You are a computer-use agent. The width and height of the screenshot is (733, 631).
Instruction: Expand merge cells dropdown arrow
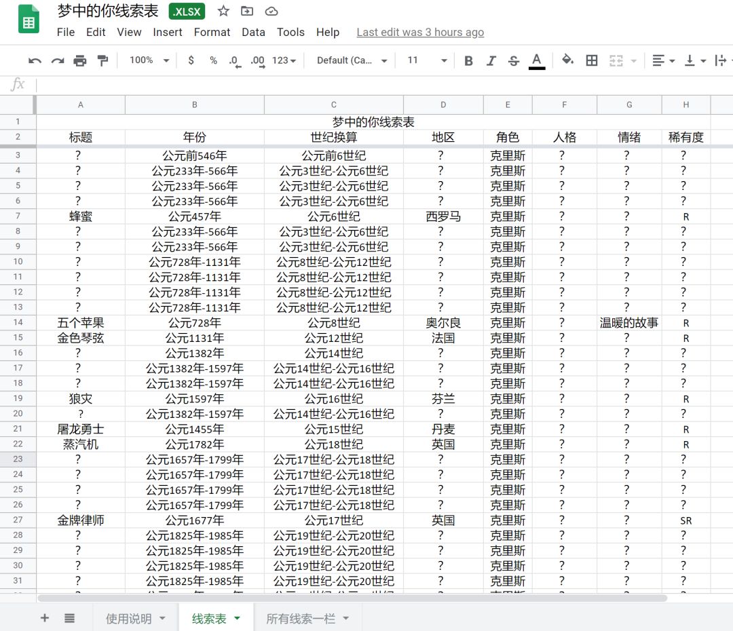point(634,61)
